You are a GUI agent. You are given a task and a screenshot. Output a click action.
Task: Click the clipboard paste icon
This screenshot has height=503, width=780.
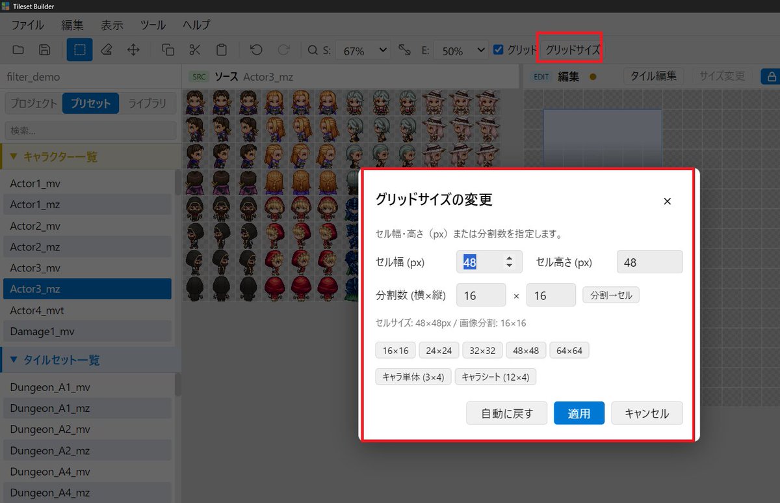(221, 50)
